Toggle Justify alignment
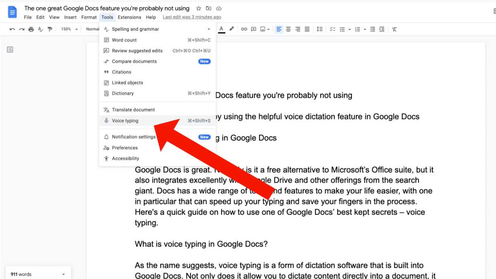 [x=307, y=29]
